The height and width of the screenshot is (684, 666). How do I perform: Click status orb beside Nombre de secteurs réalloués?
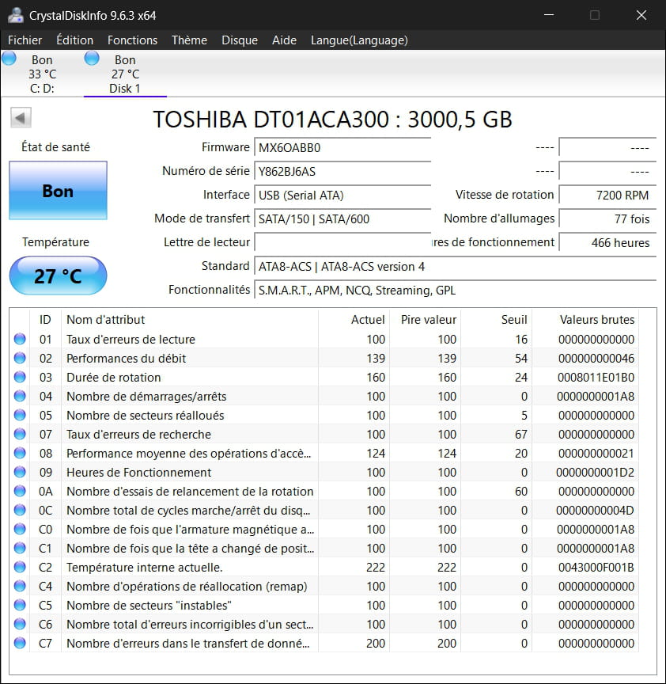[x=20, y=416]
